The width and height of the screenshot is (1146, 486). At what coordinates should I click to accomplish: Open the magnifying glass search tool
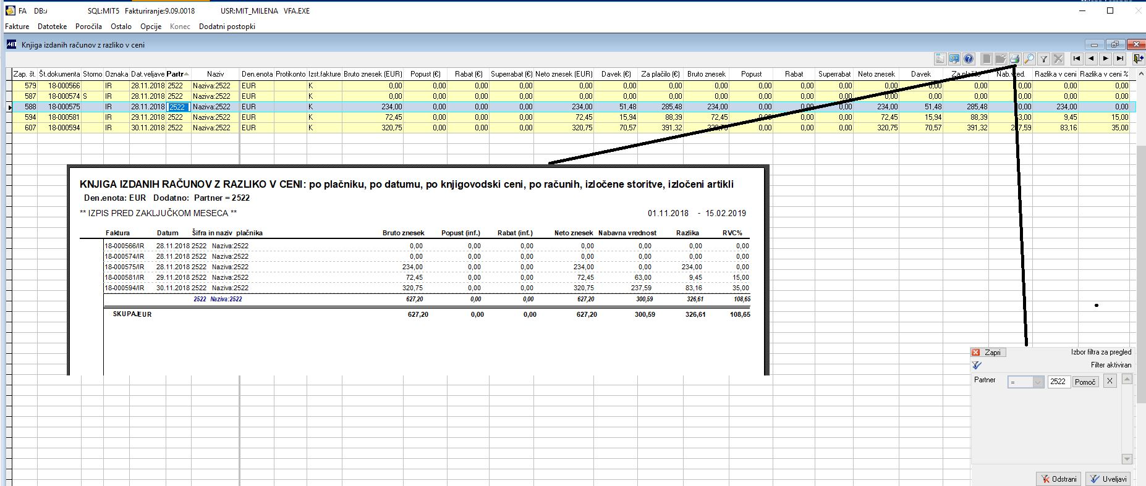1029,59
